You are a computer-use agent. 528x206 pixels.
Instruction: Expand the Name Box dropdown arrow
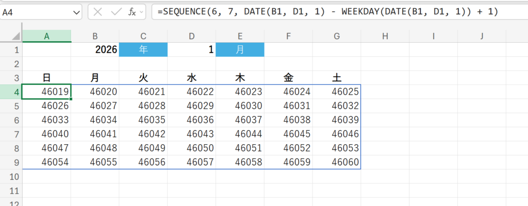click(76, 12)
